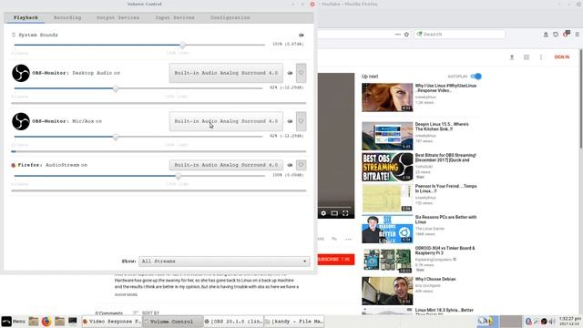Open output device selector for Firefox AudioStream
Image resolution: width=583 pixels, height=328 pixels.
[x=226, y=165]
